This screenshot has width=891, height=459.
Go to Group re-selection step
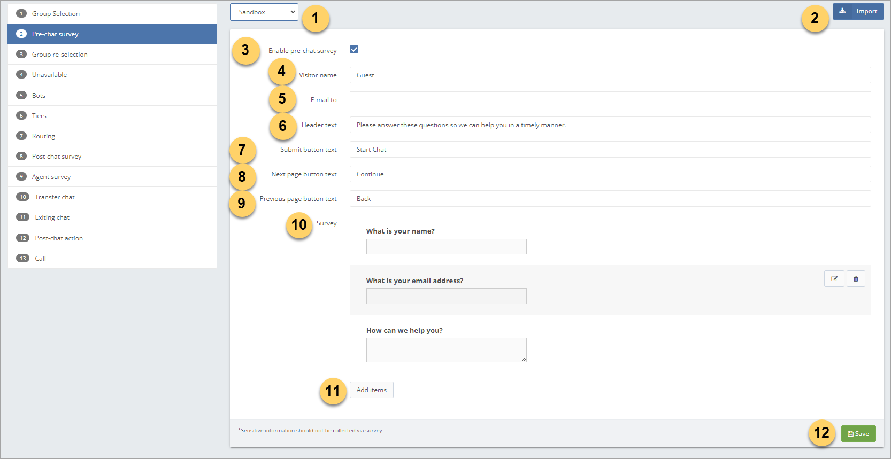pos(59,55)
